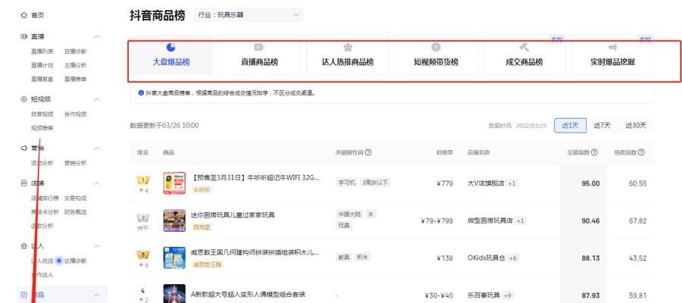Collapse the 商品 sidebar section
This screenshot has height=303, width=682.
click(97, 295)
